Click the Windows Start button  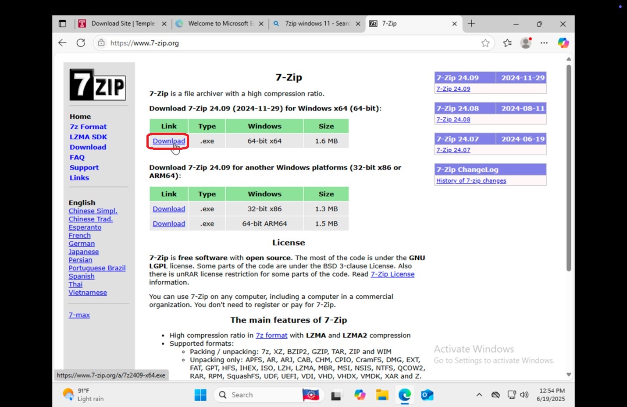[x=200, y=395]
